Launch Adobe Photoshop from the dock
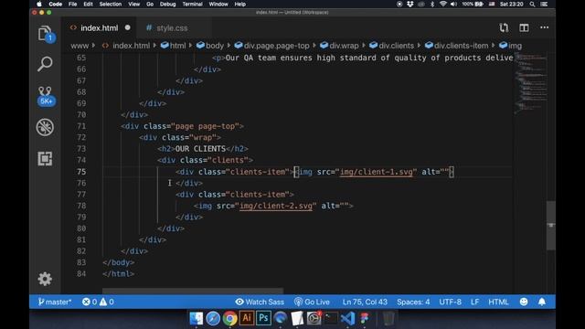 263,318
